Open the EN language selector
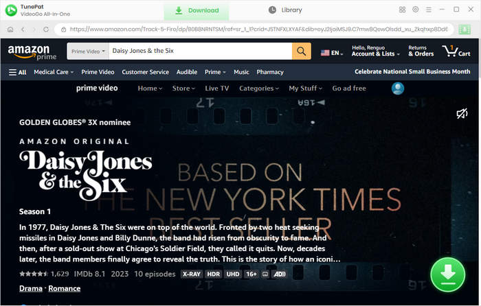 332,53
